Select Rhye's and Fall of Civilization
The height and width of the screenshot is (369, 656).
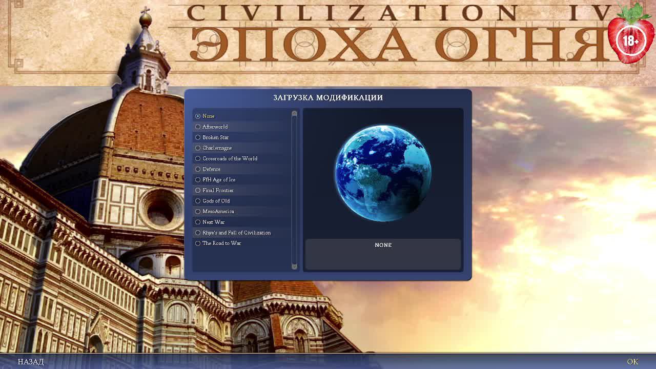coord(233,233)
